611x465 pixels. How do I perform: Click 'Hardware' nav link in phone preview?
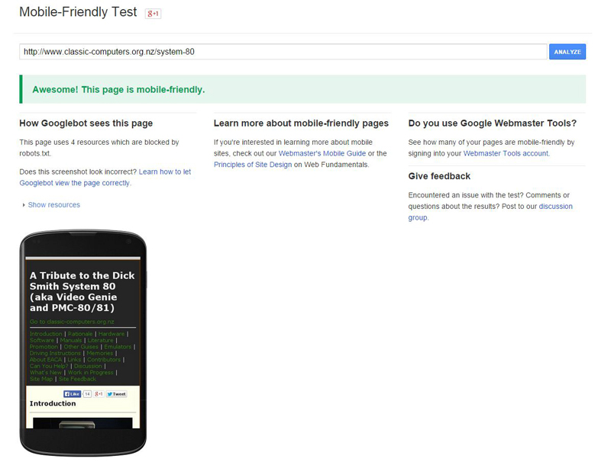click(x=112, y=334)
